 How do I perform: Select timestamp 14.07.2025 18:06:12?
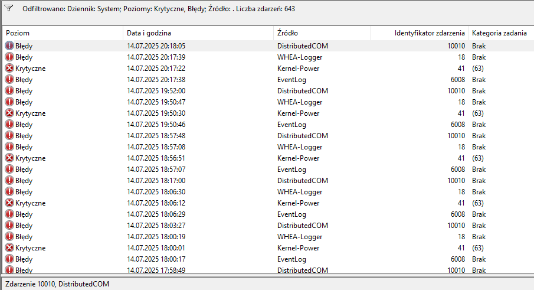coord(156,203)
